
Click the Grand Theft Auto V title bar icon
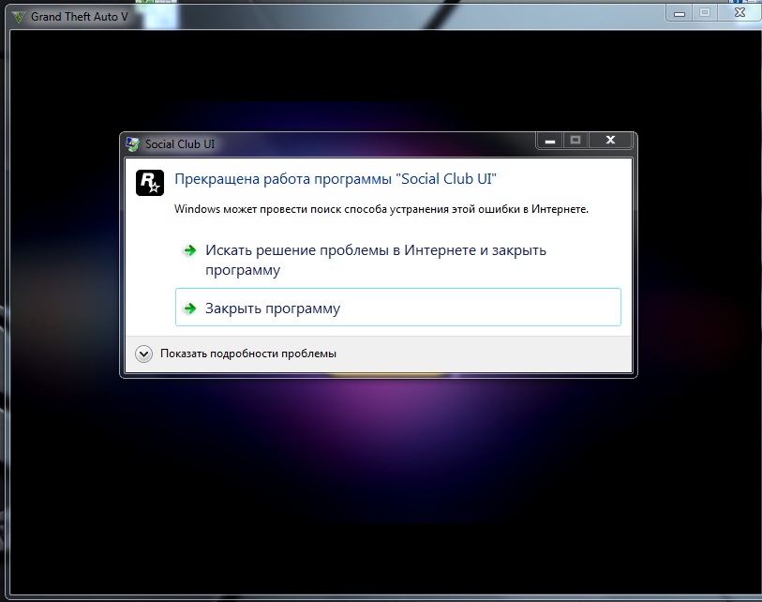click(x=18, y=18)
